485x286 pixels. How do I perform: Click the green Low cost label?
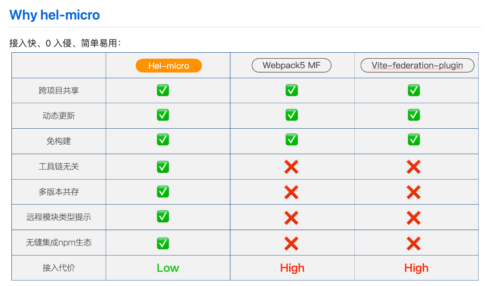[168, 268]
